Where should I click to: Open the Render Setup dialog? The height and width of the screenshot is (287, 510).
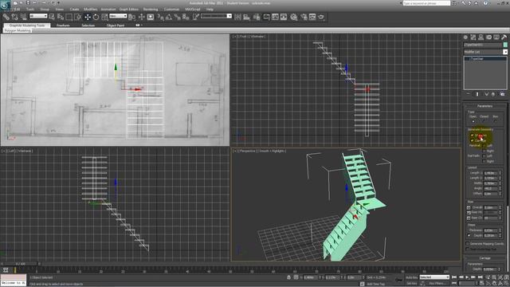pos(304,17)
